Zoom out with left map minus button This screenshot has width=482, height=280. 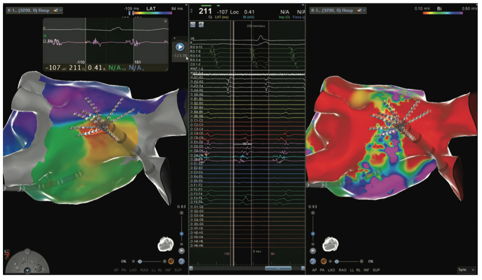[181, 244]
